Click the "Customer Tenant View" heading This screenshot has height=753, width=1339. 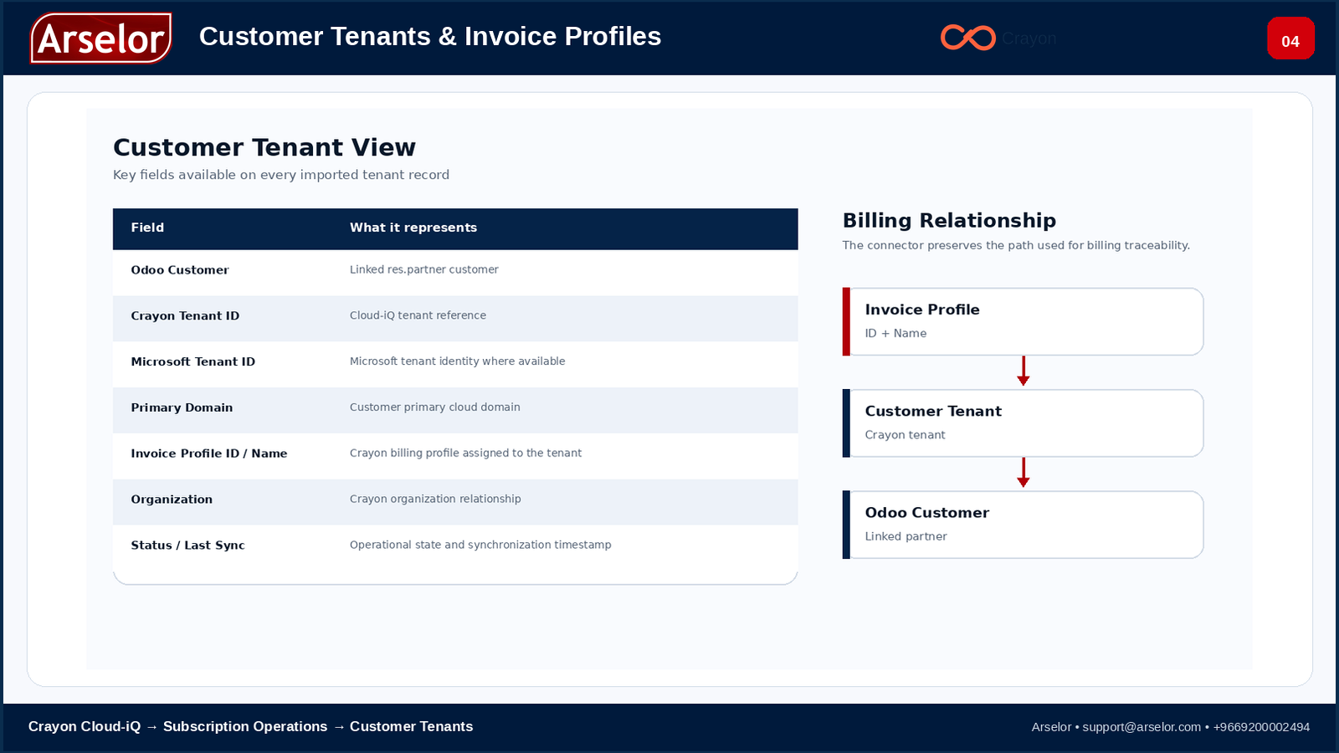[264, 147]
